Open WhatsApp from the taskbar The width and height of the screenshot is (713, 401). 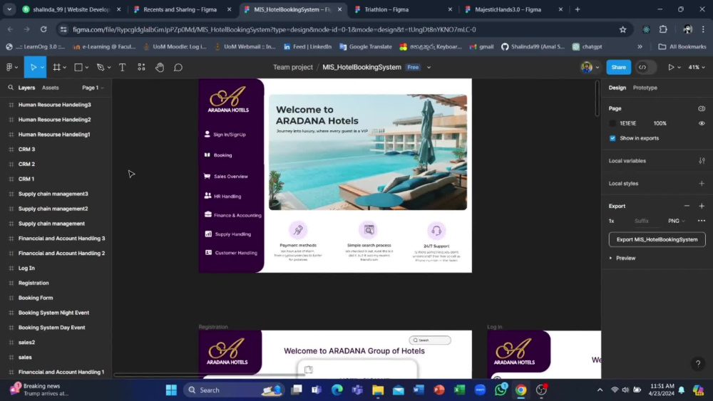coord(501,390)
